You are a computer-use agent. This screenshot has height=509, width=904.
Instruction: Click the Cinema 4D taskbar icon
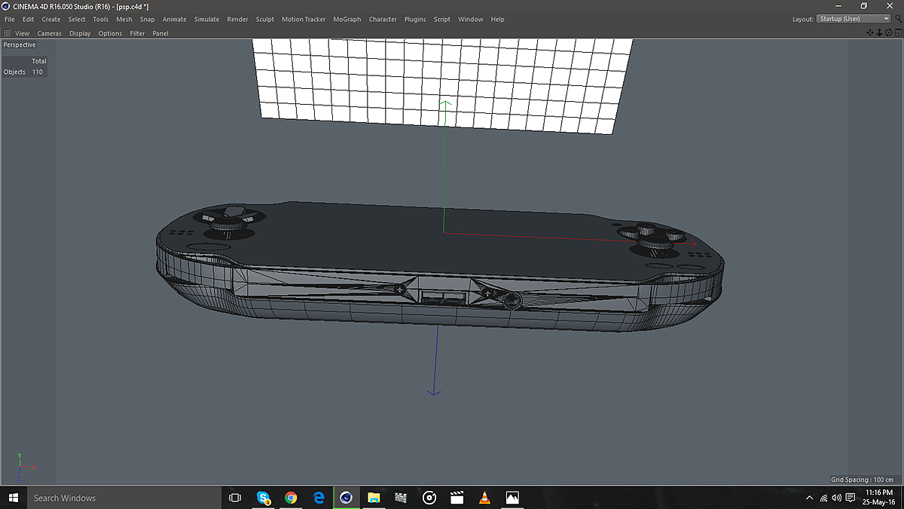tap(346, 498)
